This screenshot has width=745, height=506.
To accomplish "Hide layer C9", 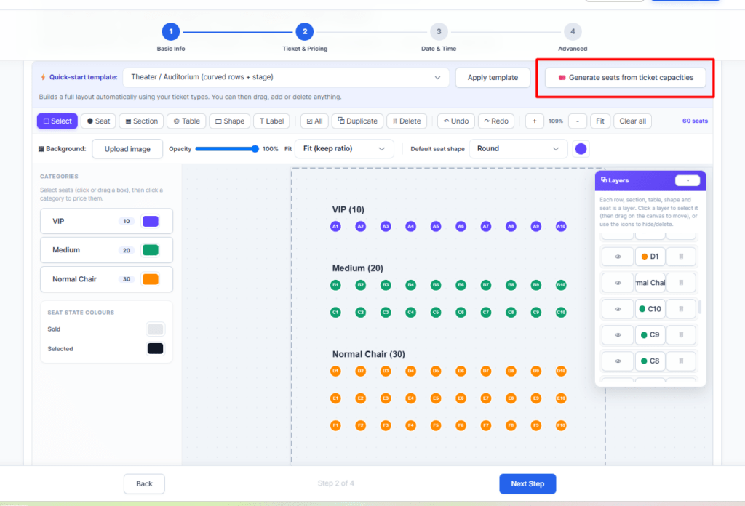I will point(618,334).
